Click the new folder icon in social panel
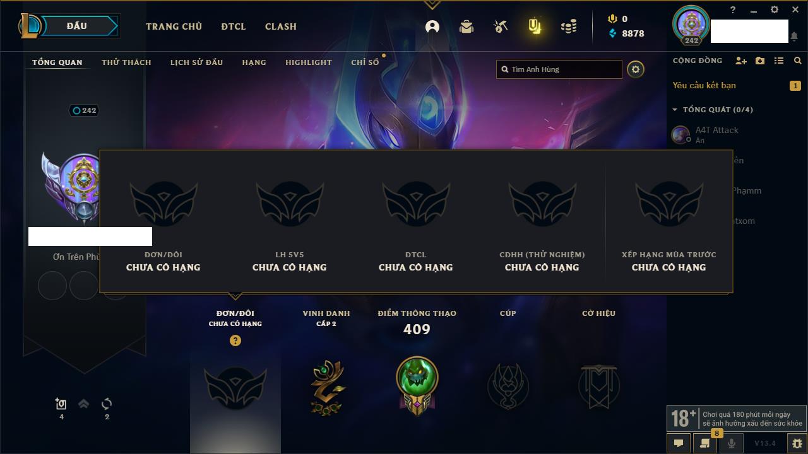 tap(760, 61)
